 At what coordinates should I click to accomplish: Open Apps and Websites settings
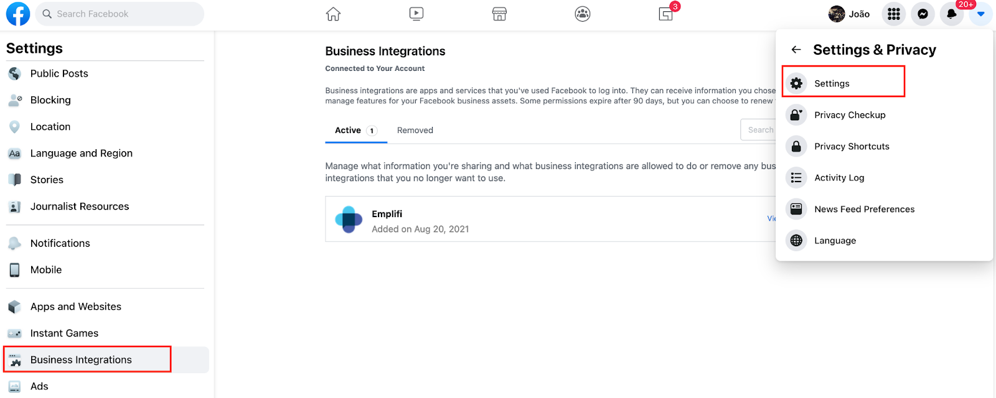point(75,307)
